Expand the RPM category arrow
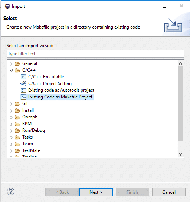This screenshot has height=202, width=190. (x=12, y=124)
